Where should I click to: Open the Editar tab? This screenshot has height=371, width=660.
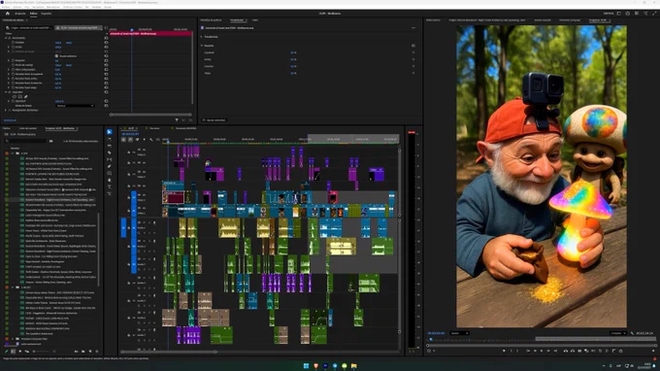point(33,14)
